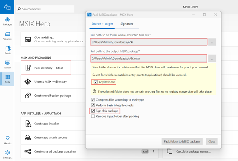Select the Source + target tab
This screenshot has width=238, height=161.
pos(101,24)
